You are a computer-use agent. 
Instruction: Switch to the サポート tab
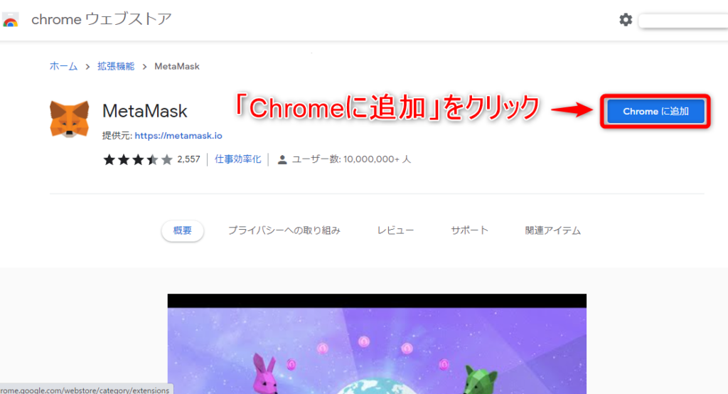[x=469, y=230]
